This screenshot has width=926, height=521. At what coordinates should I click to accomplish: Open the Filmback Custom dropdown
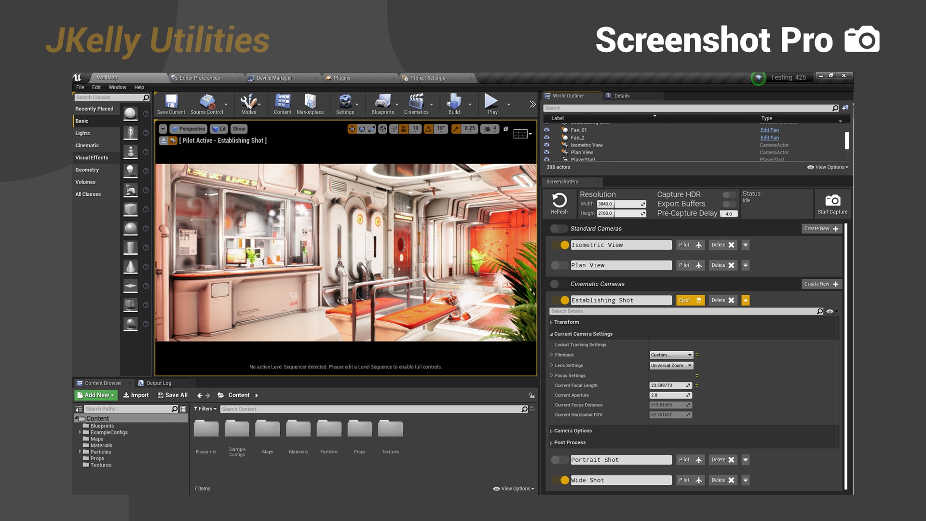pos(671,355)
